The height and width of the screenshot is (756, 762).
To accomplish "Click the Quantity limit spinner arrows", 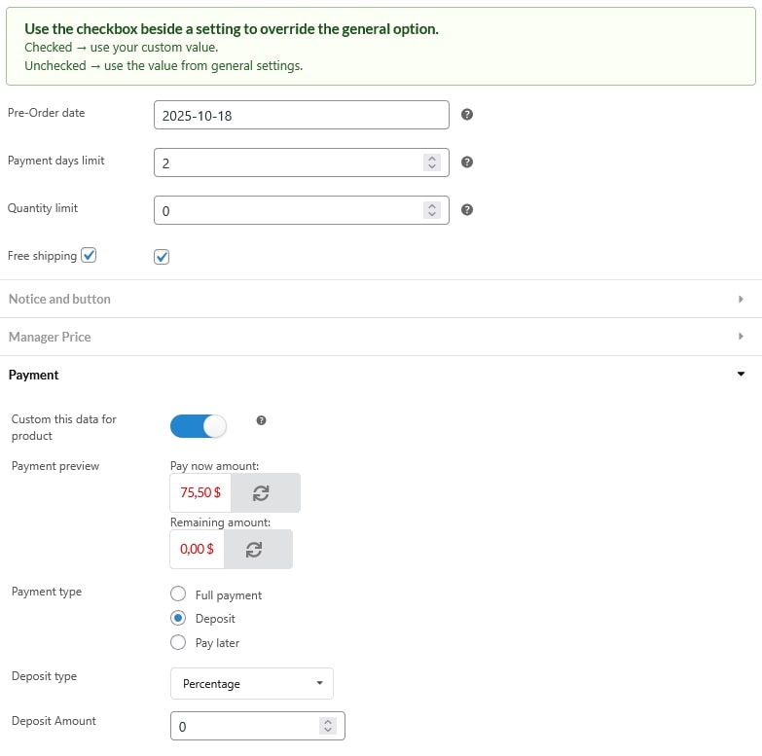I will (432, 210).
